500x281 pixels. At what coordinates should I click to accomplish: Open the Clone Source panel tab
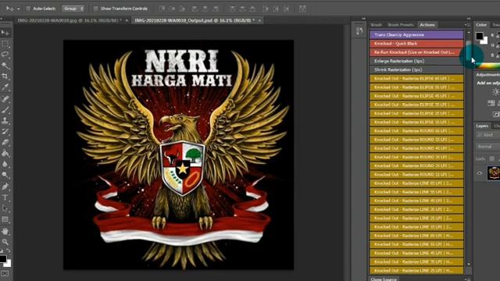tap(384, 279)
